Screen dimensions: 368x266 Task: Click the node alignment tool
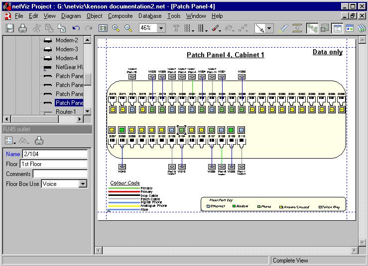(x=243, y=28)
